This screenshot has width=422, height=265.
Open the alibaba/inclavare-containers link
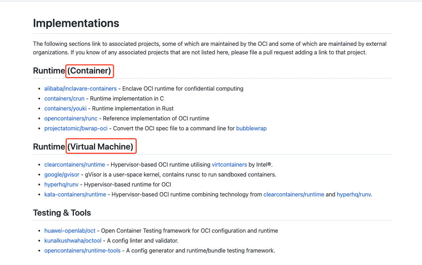pos(81,88)
